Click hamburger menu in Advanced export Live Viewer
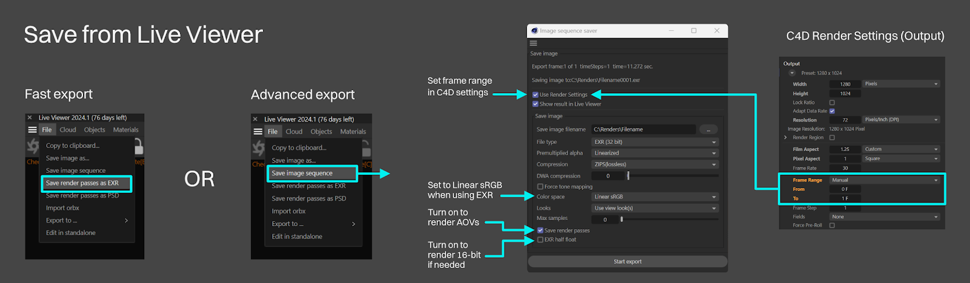Image resolution: width=970 pixels, height=283 pixels. 258,132
